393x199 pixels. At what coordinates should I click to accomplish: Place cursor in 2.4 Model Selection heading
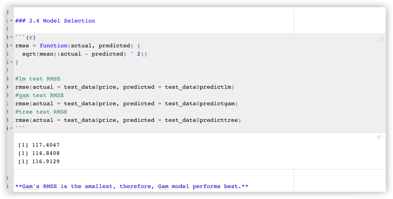pyautogui.click(x=55, y=21)
